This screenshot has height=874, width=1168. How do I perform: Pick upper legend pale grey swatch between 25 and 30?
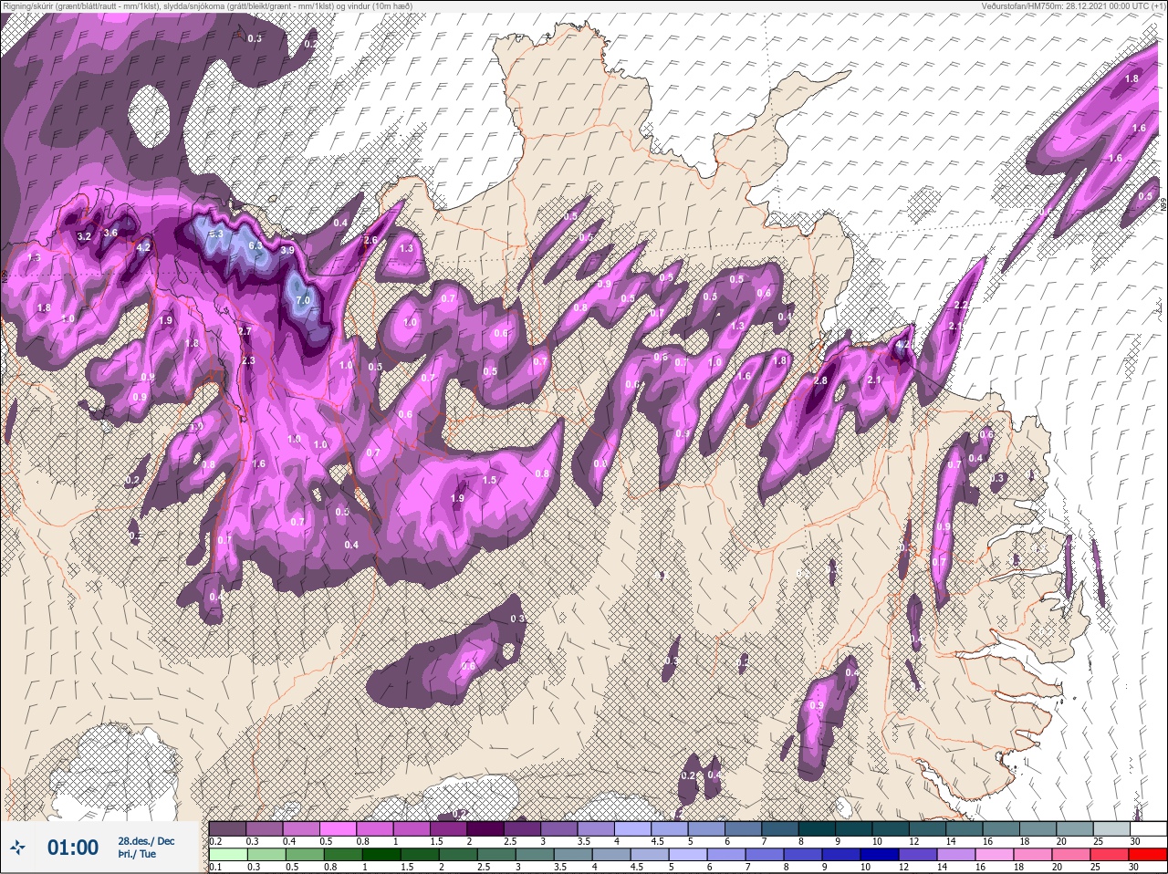pos(1111,828)
